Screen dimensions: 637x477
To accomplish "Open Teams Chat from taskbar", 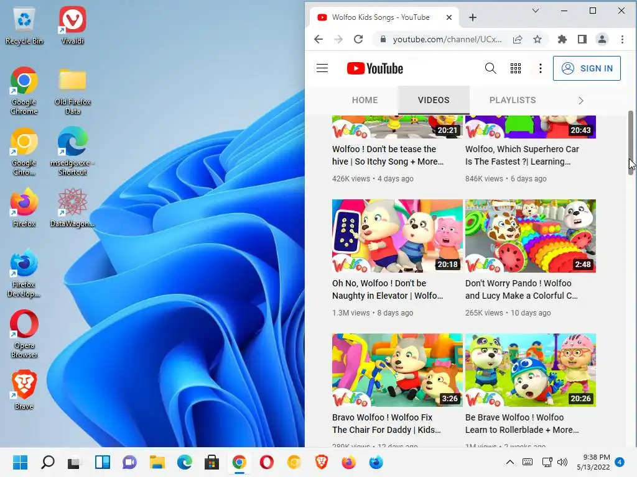I will tap(129, 462).
